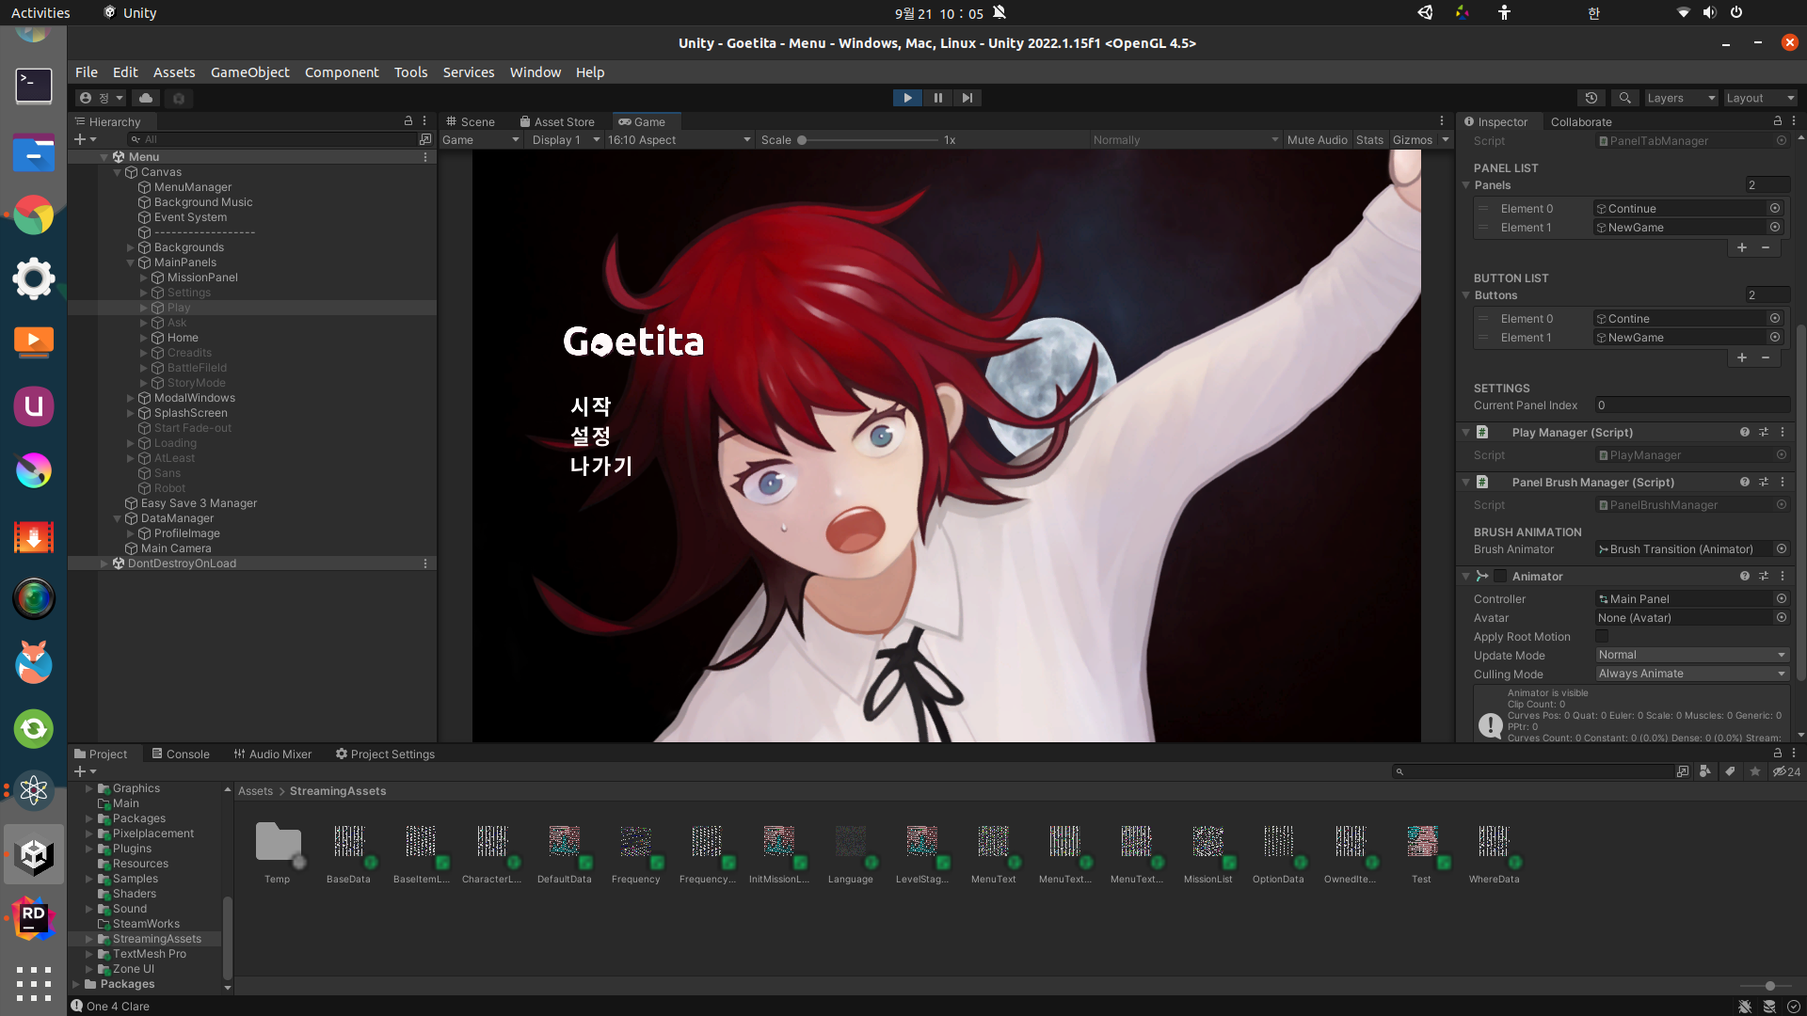Screen dimensions: 1807x1016
Task: Pause the running game
Action: click(937, 98)
